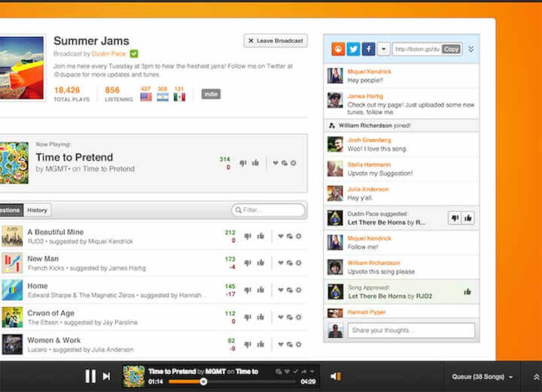Click the green following checkmark badge

(134, 53)
